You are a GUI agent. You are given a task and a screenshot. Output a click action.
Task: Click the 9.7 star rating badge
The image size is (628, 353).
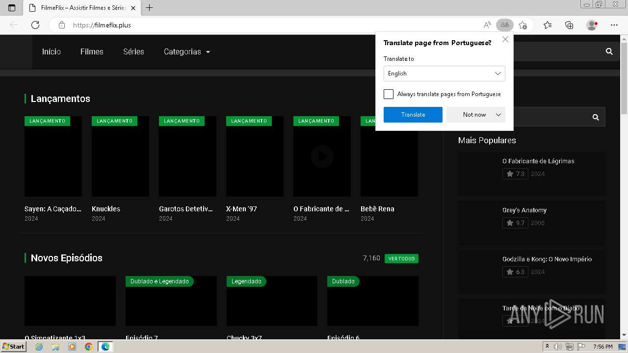coord(515,223)
